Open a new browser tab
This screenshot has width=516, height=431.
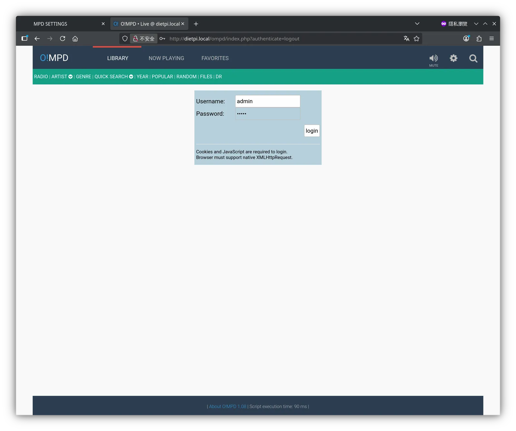(196, 24)
